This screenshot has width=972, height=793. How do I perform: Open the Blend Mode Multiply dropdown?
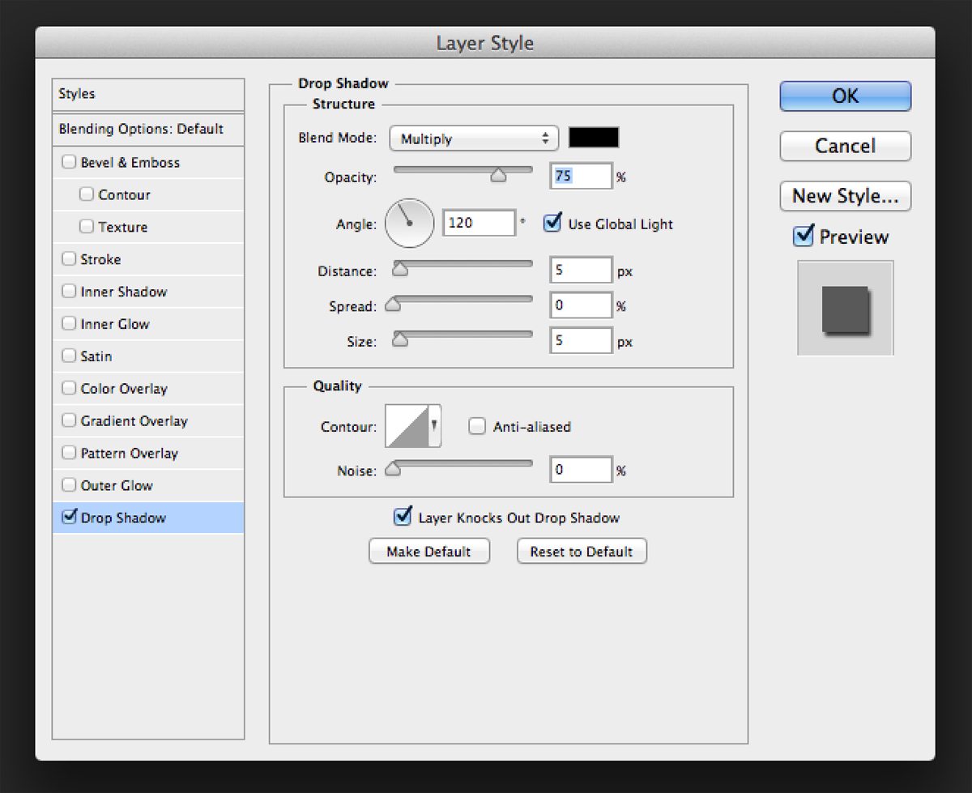474,139
